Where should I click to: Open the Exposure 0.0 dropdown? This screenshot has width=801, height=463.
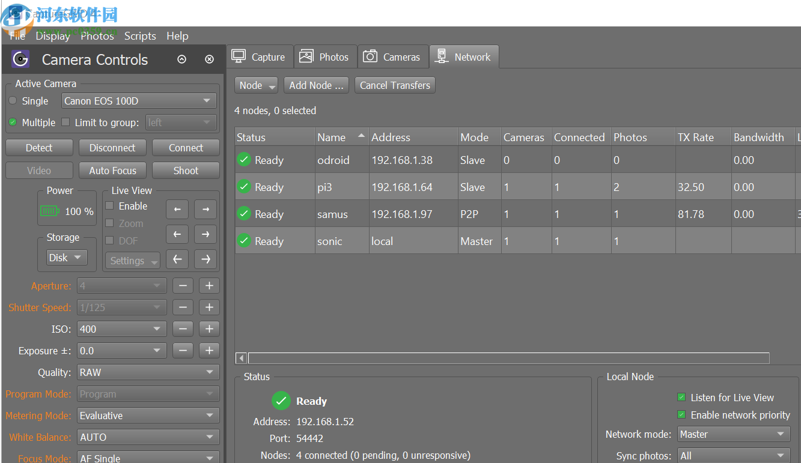click(x=122, y=351)
